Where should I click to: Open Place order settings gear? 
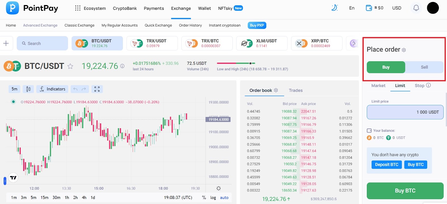click(404, 50)
